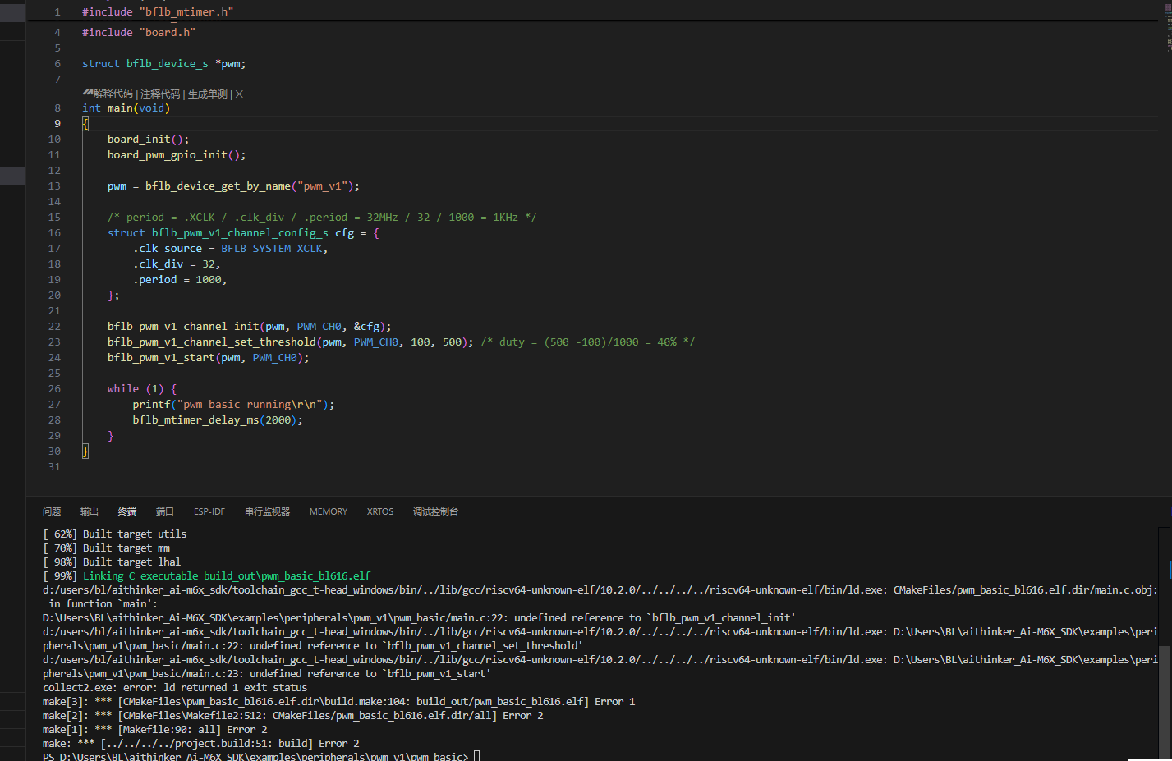Click the 'printf("pwm basic running' line
This screenshot has width=1172, height=761.
click(x=233, y=405)
